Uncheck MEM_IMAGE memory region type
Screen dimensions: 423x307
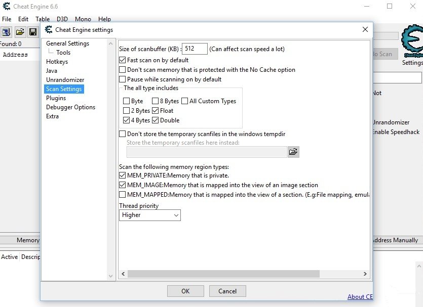[122, 185]
